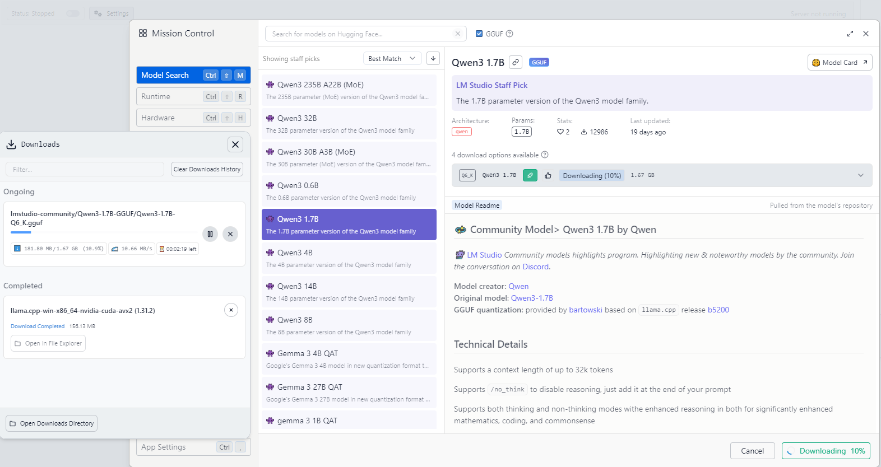
Task: Click the Download Completed link
Action: click(38, 326)
